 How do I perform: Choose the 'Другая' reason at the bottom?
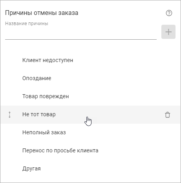click(31, 168)
